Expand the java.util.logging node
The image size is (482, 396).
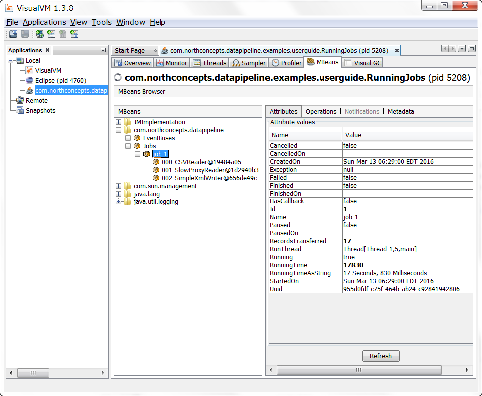[x=118, y=201]
